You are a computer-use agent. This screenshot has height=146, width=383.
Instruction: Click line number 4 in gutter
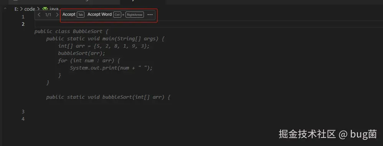[x=23, y=119]
